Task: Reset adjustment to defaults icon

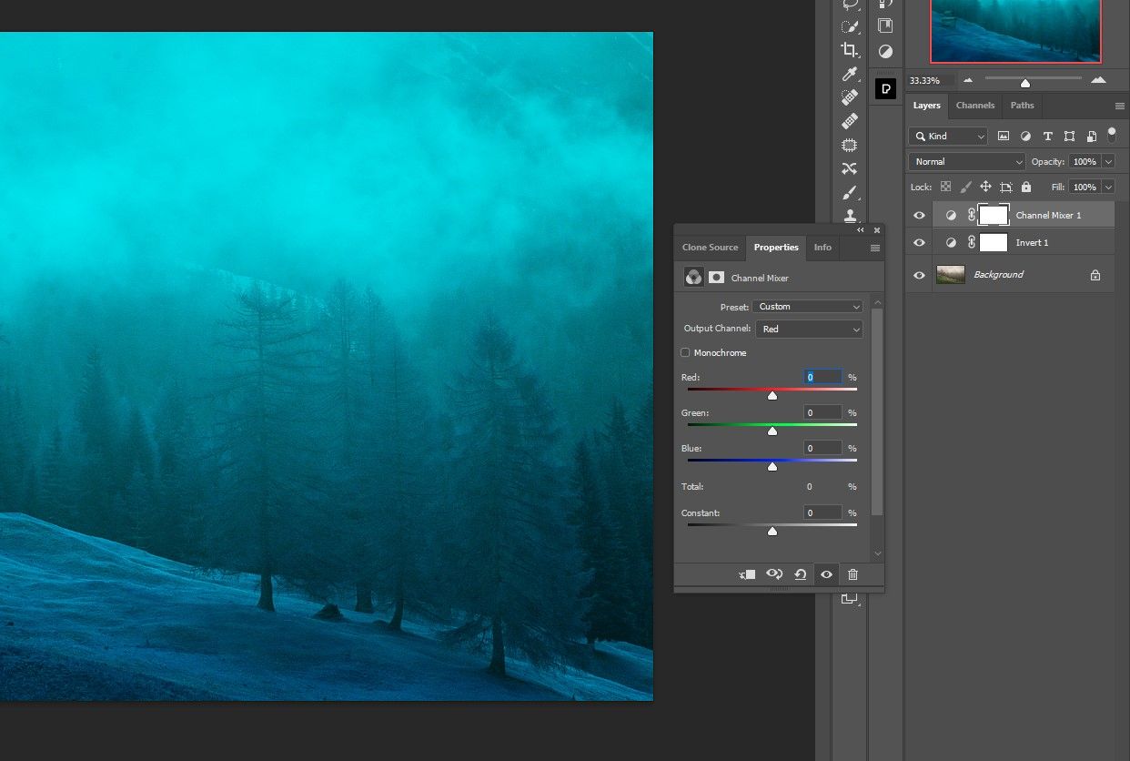Action: pos(800,574)
